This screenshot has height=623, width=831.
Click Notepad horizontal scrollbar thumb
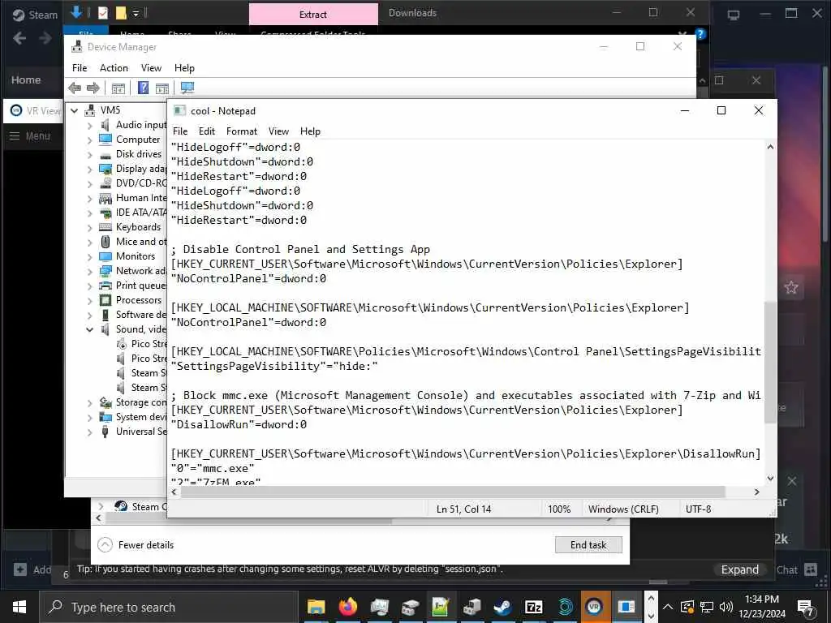coord(453,492)
